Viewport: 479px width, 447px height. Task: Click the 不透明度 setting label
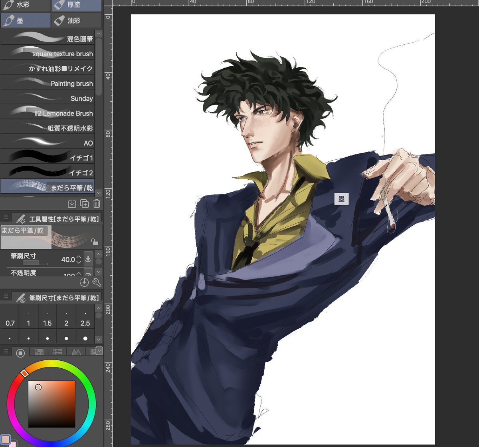tap(24, 272)
